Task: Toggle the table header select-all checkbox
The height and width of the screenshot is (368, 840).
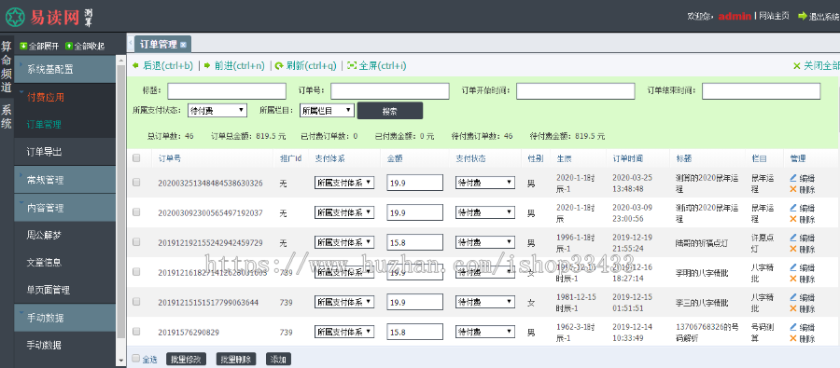Action: coord(136,157)
